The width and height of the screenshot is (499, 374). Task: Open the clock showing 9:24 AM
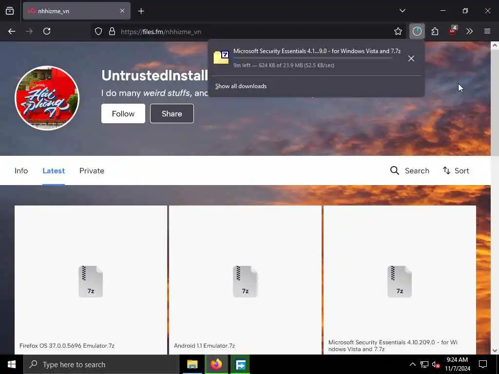pos(457,364)
